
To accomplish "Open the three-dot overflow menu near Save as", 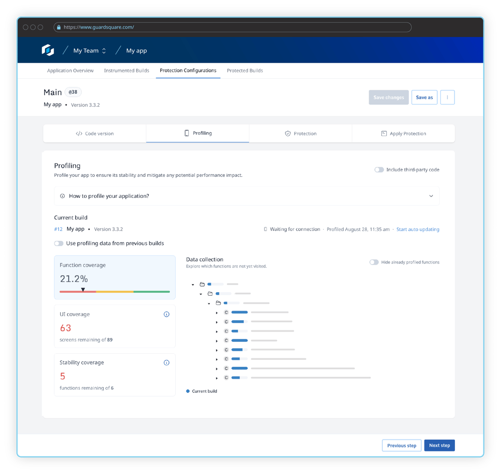I will coord(447,97).
